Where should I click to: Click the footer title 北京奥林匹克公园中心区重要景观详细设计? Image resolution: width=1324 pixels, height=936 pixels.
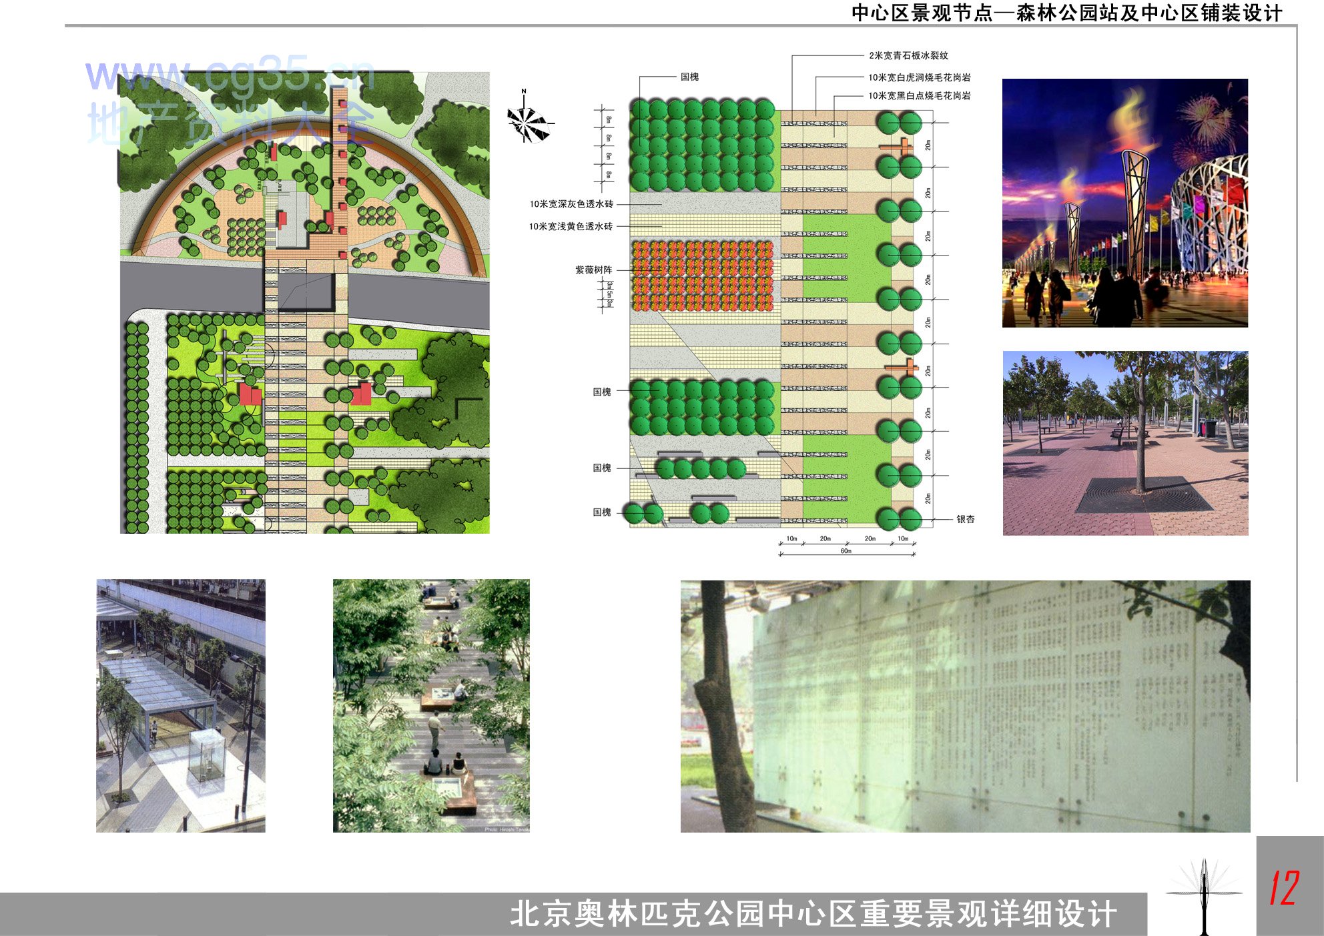pyautogui.click(x=813, y=914)
